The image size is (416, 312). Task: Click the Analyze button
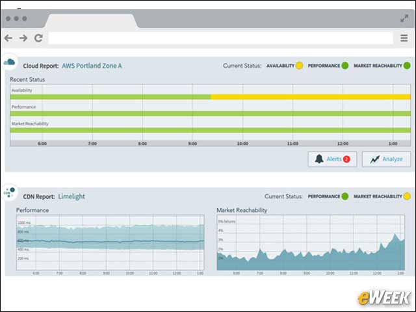[x=386, y=159]
